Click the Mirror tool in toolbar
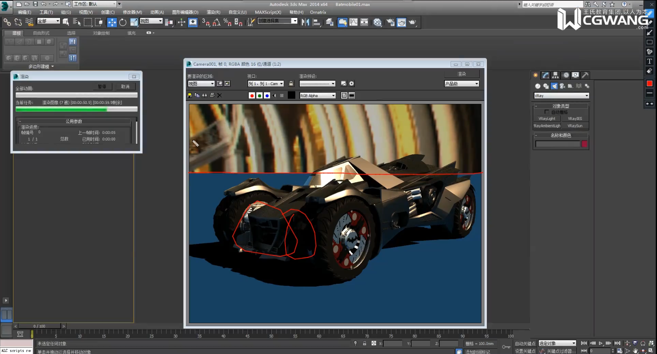 point(305,22)
